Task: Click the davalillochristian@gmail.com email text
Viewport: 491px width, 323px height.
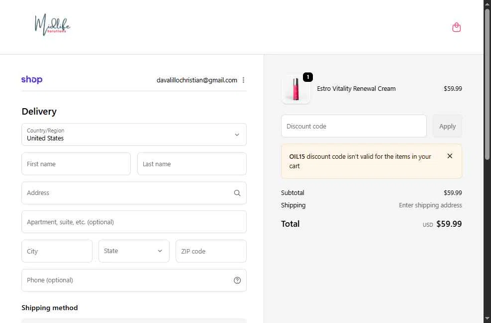Action: coord(196,80)
